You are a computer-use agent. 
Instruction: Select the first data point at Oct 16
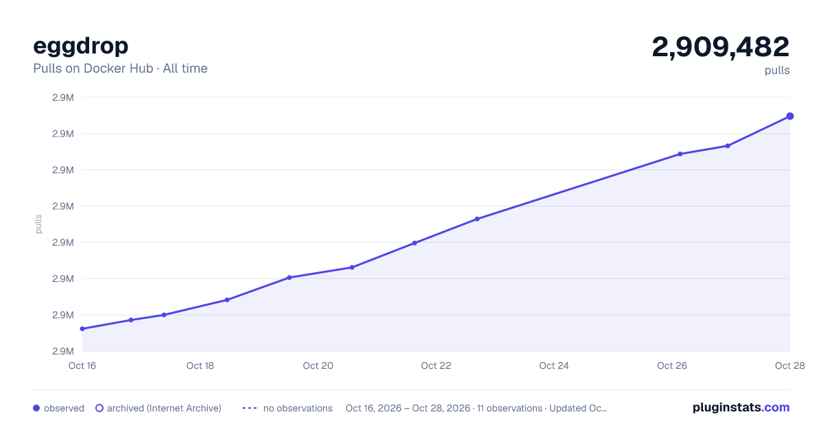tap(82, 328)
